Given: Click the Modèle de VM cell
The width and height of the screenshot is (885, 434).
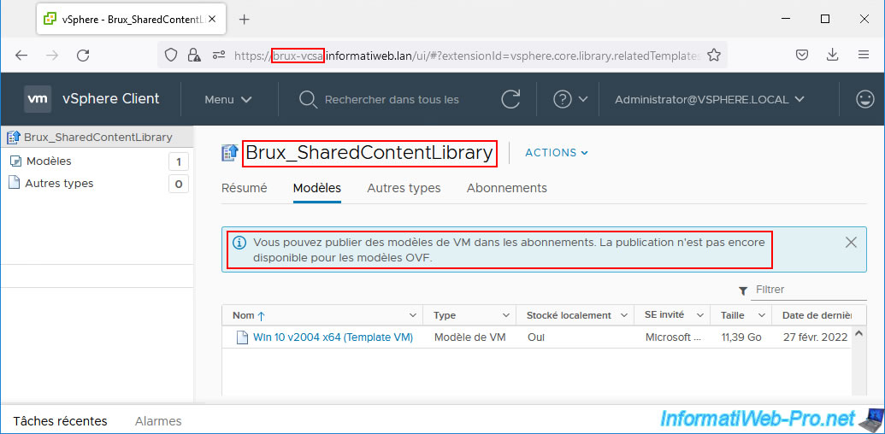Looking at the screenshot, I should 469,337.
